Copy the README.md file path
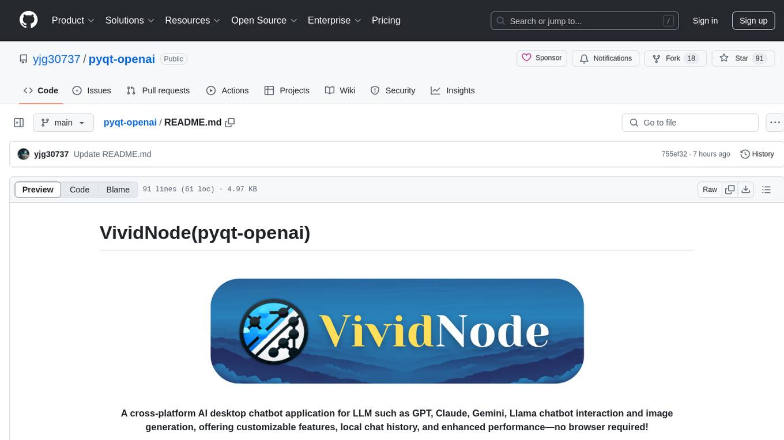Screen dimensions: 784x440 pos(230,122)
